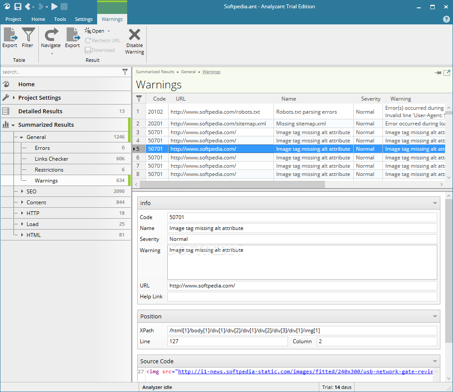Start the analysis with the play icon
This screenshot has width=453, height=392.
point(54,7)
